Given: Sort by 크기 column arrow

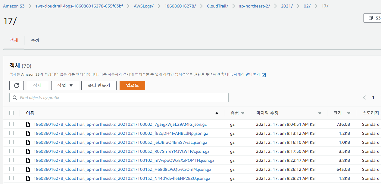Looking at the screenshot, I should [349, 113].
